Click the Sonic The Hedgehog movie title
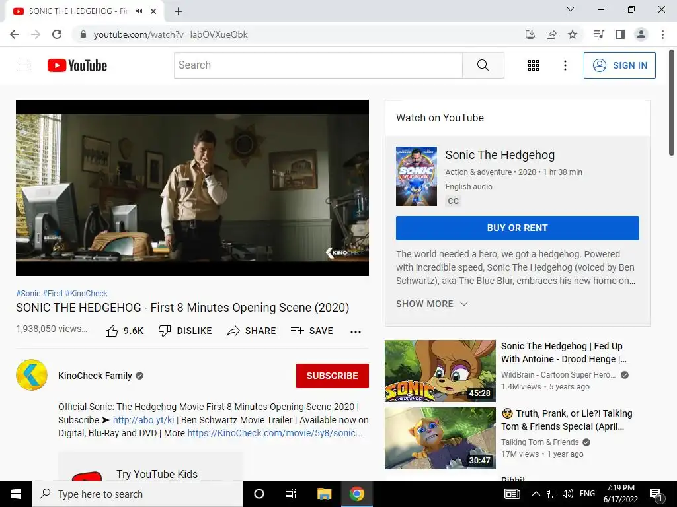The width and height of the screenshot is (677, 507). click(x=500, y=154)
